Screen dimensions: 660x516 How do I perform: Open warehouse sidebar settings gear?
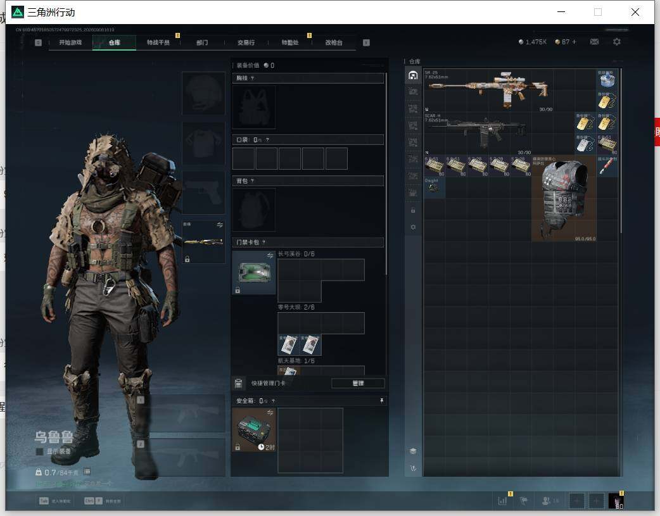413,227
